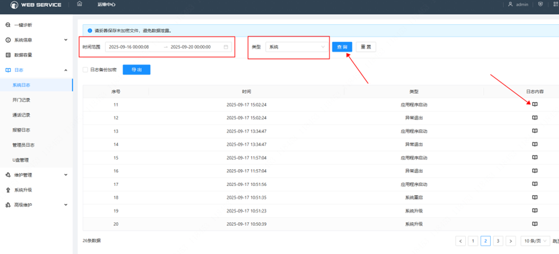
Task: Go to page 3 in pagination
Action: pos(498,240)
